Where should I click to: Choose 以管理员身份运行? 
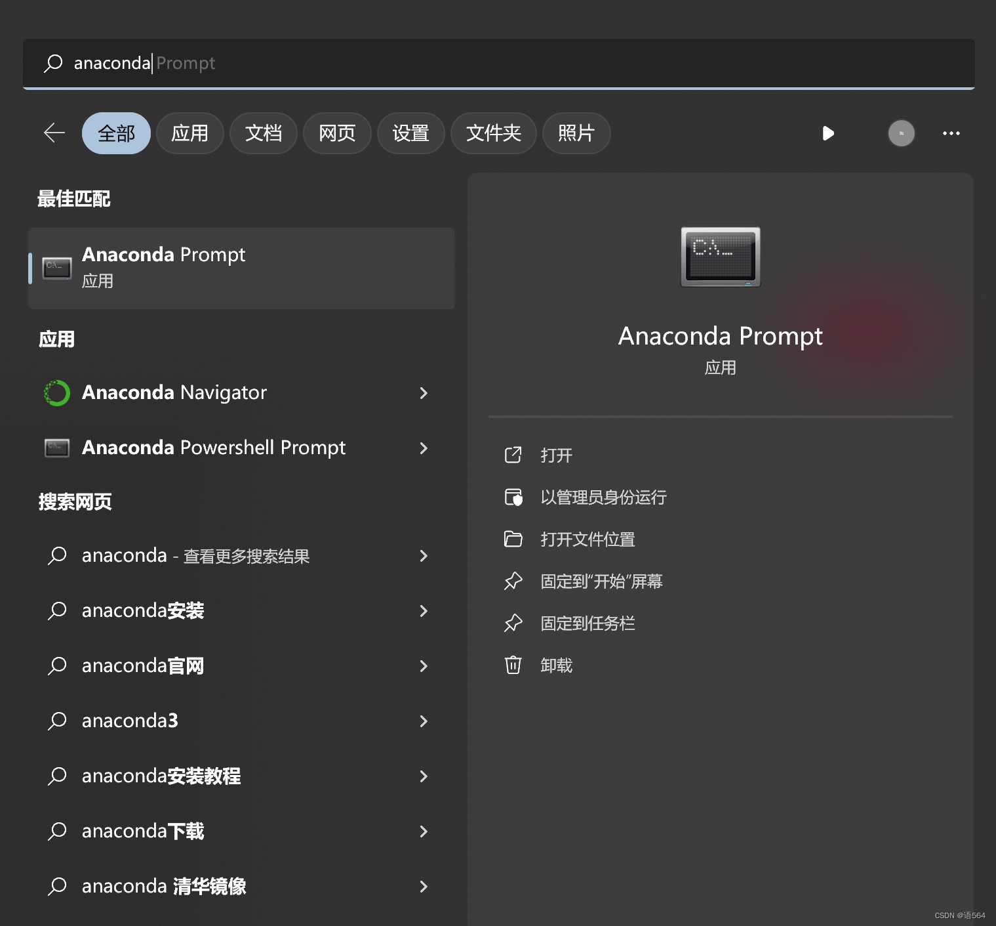pyautogui.click(x=603, y=497)
